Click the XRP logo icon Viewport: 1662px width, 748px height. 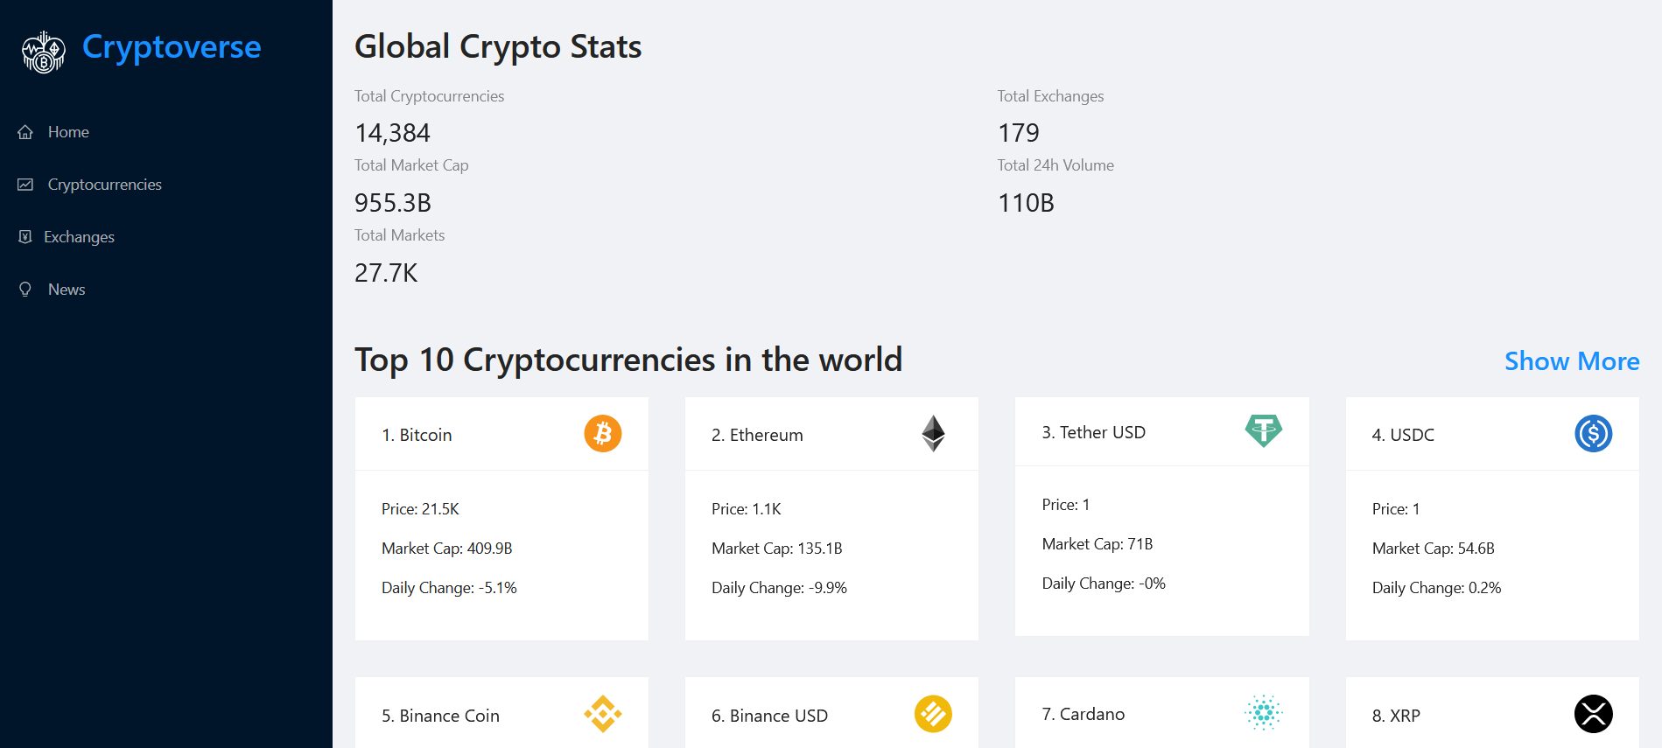coord(1594,714)
